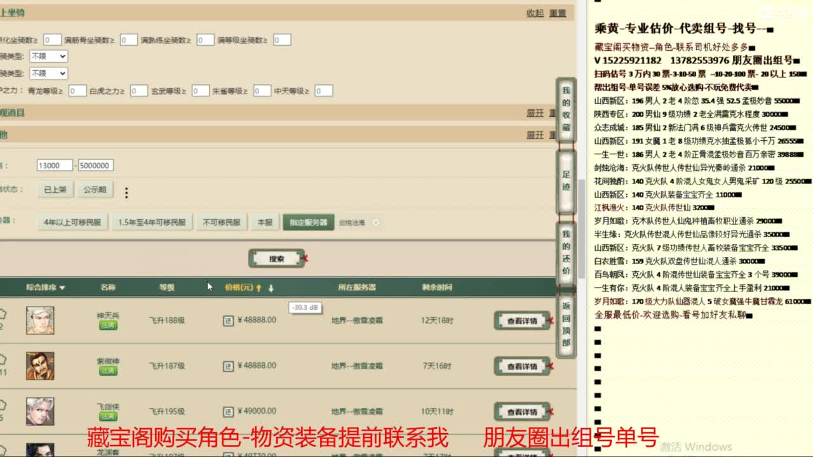Open the 紫微神 character avatar thumbnail
The image size is (813, 457).
[40, 366]
